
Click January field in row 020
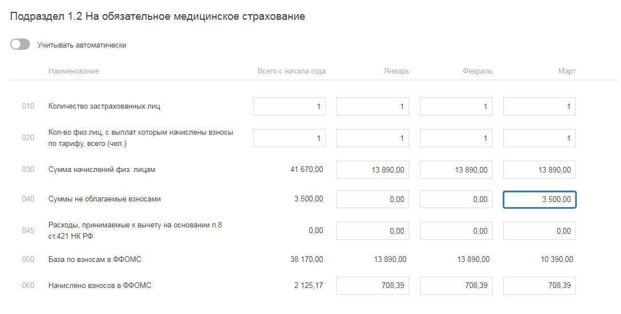[372, 138]
